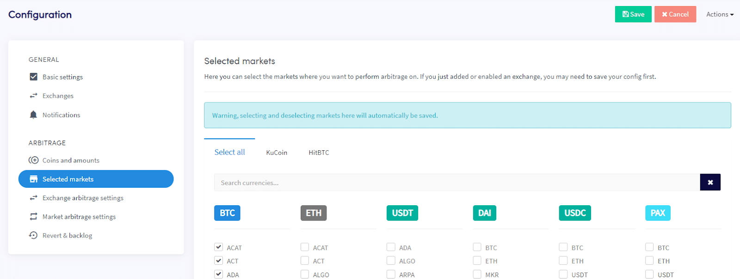The height and width of the screenshot is (279, 740).
Task: Click the Notifications bell icon
Action: [33, 114]
